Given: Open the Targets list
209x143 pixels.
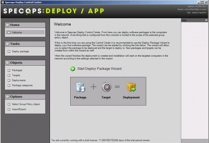Looking at the screenshot, I should 16,75.
